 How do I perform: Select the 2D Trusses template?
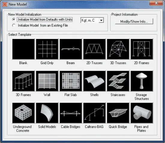(94, 49)
